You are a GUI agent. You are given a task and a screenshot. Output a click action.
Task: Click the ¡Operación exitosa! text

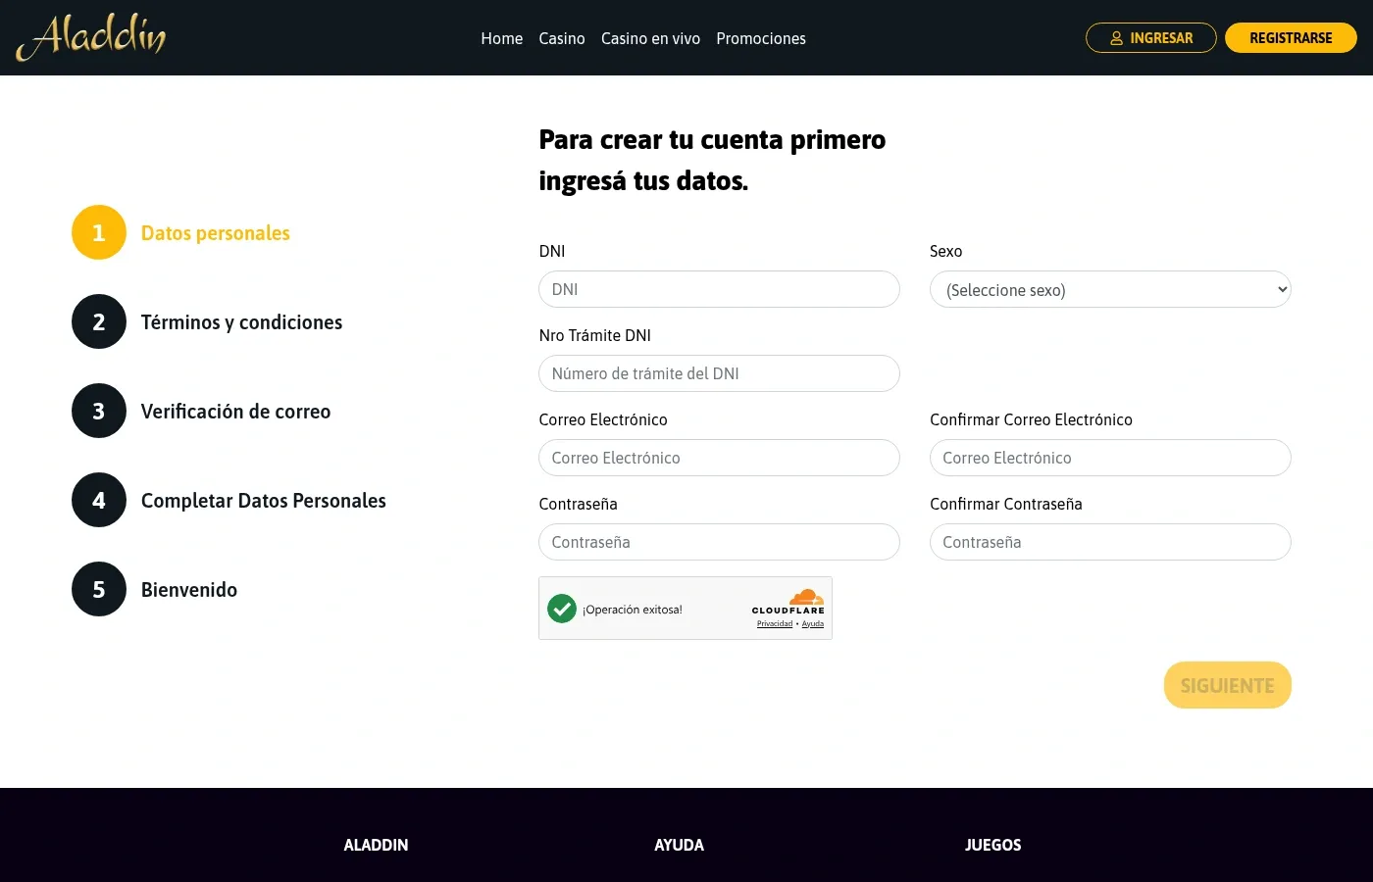click(633, 610)
